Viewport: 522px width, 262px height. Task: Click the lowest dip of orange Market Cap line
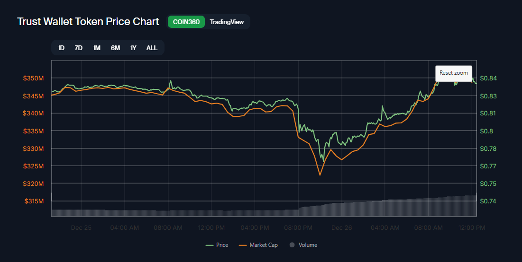pyautogui.click(x=320, y=175)
